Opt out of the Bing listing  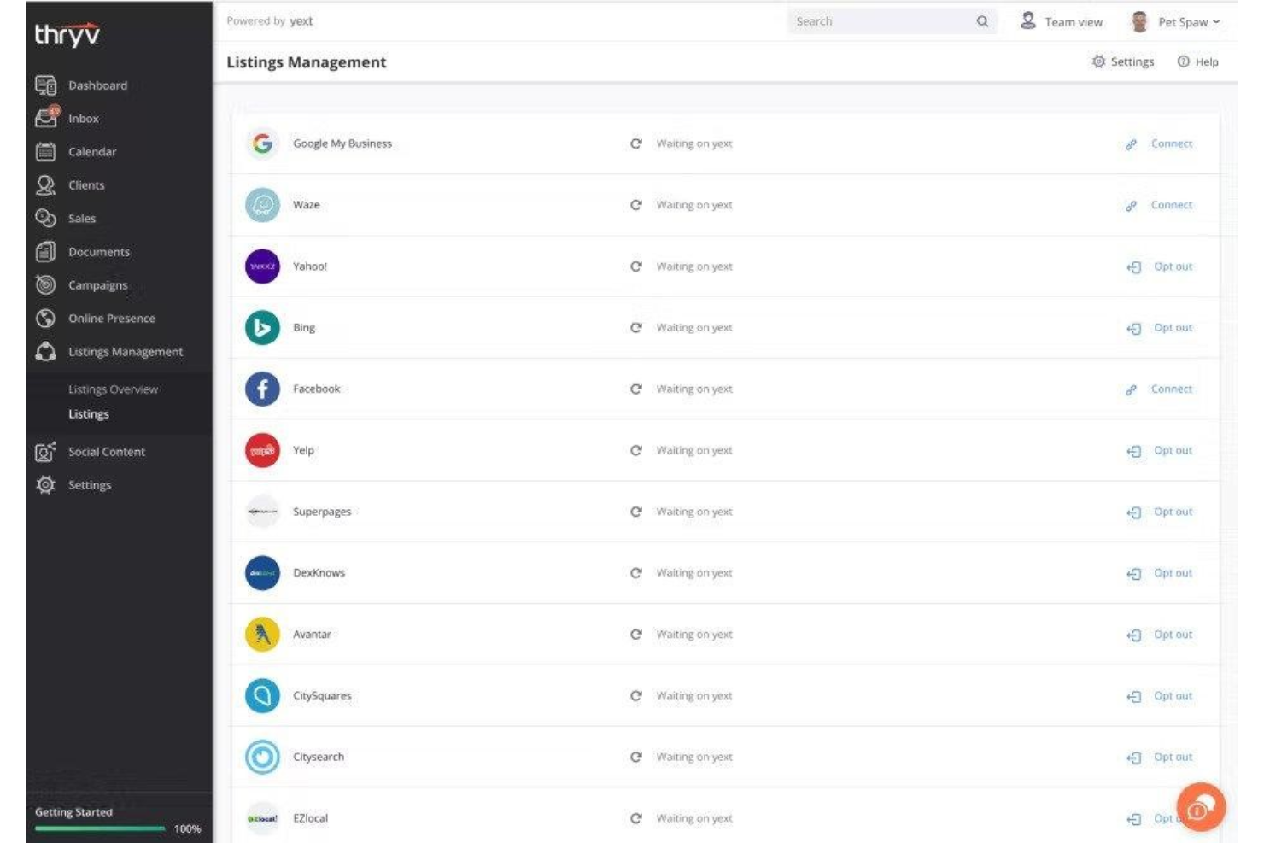(1160, 328)
